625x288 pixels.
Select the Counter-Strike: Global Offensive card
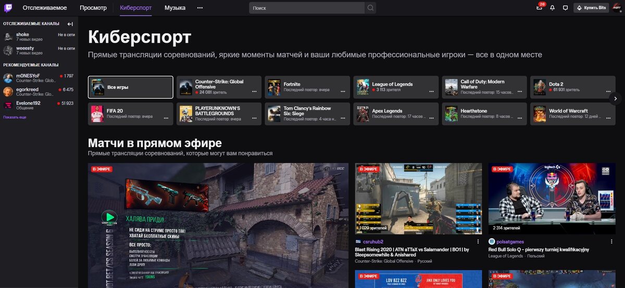click(x=219, y=87)
